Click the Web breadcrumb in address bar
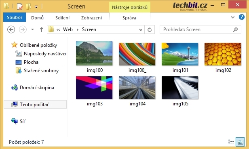The height and width of the screenshot is (149, 249). (x=68, y=29)
